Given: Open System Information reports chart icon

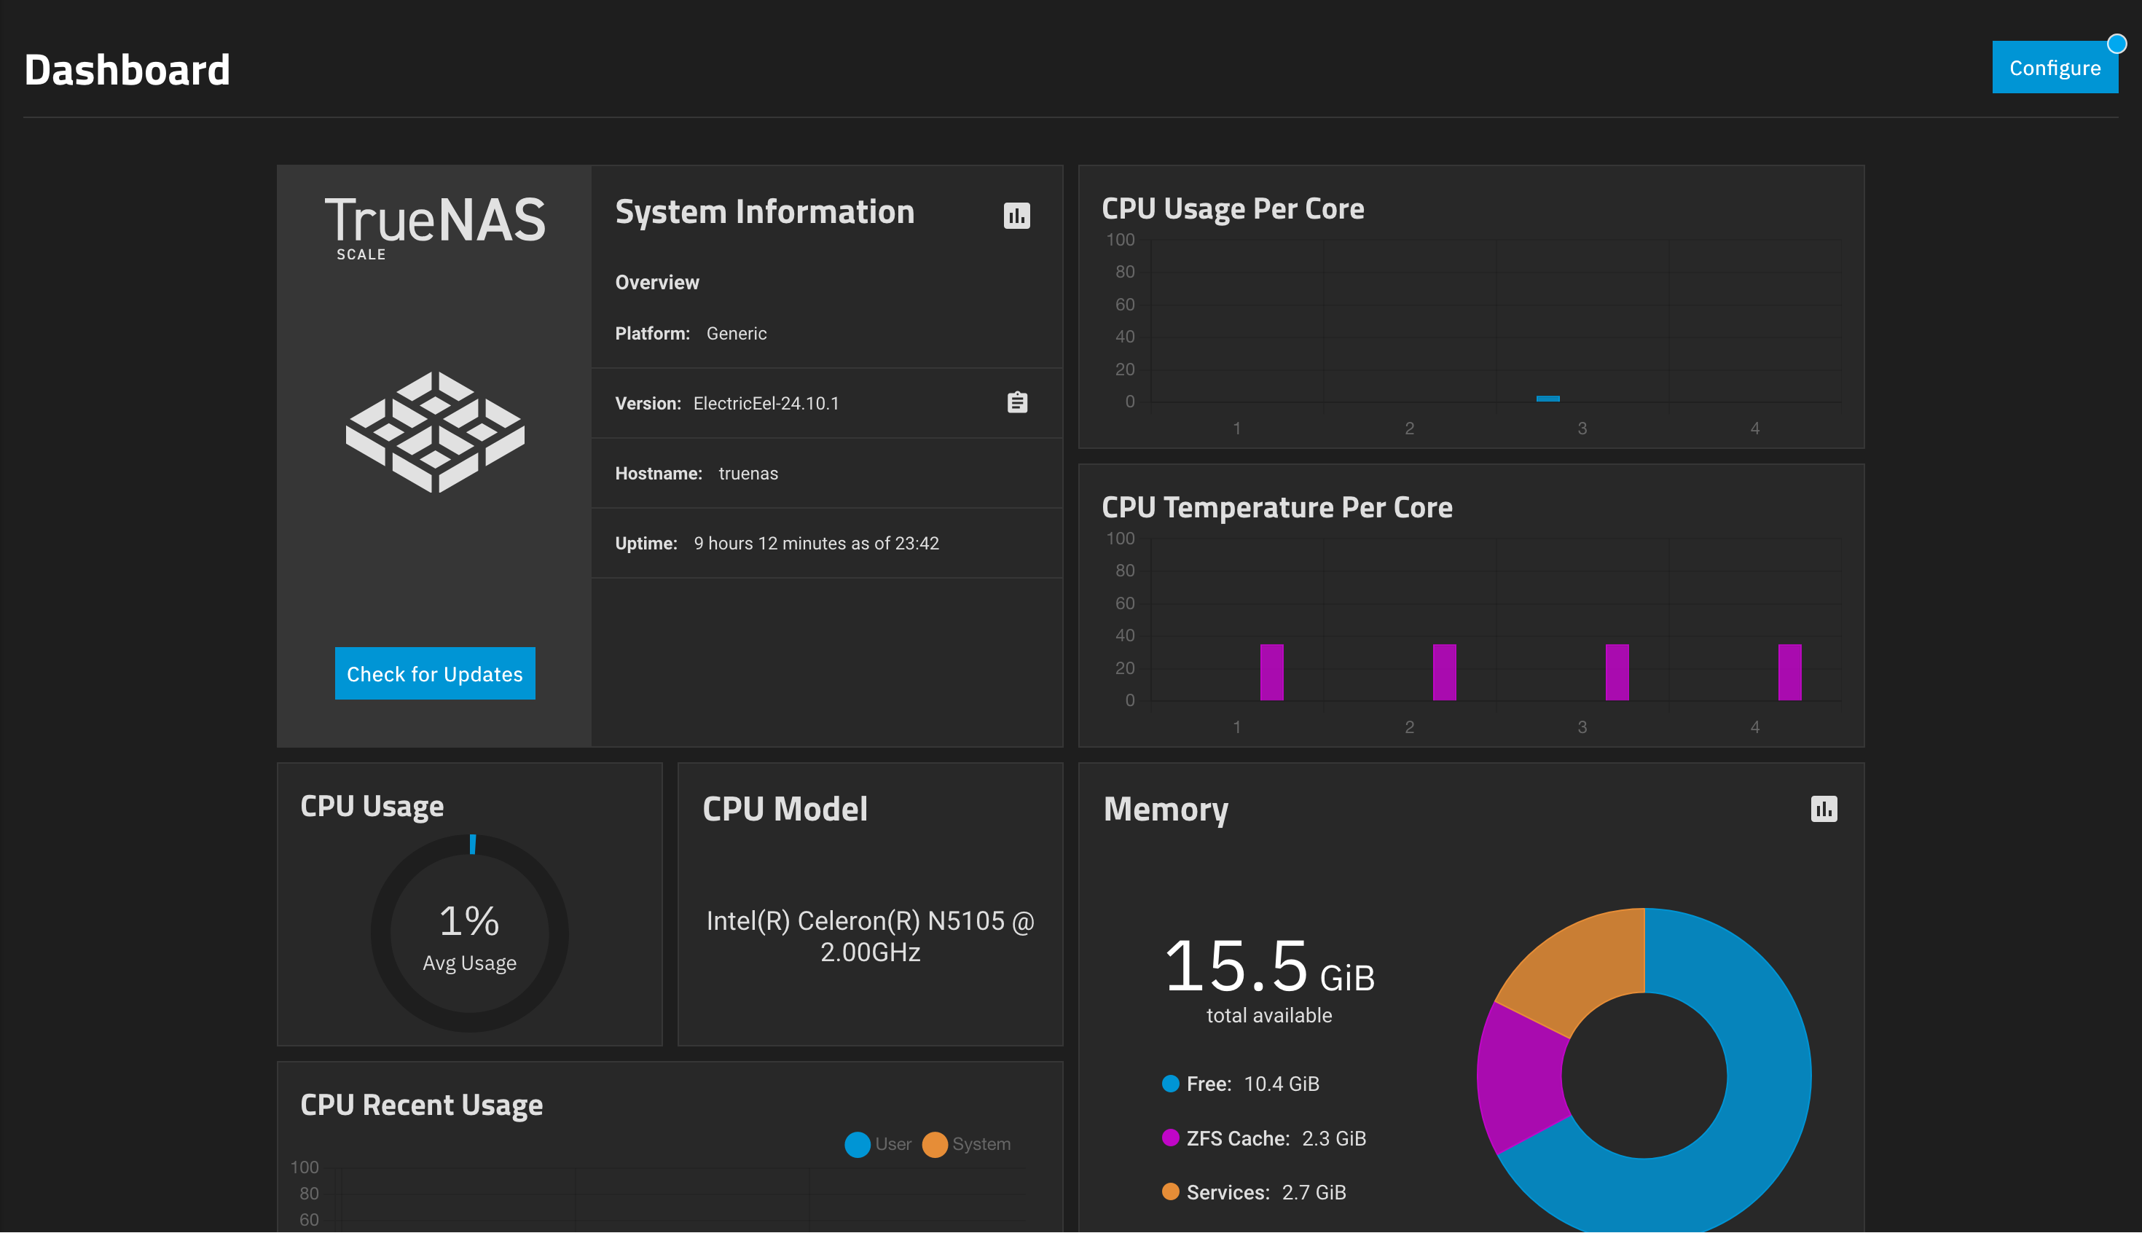Looking at the screenshot, I should (1017, 215).
